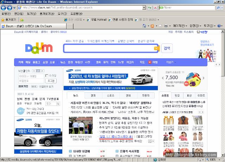Image resolution: width=225 pixels, height=162 pixels.
Task: Select the 경제 news tab
Action: [93, 95]
